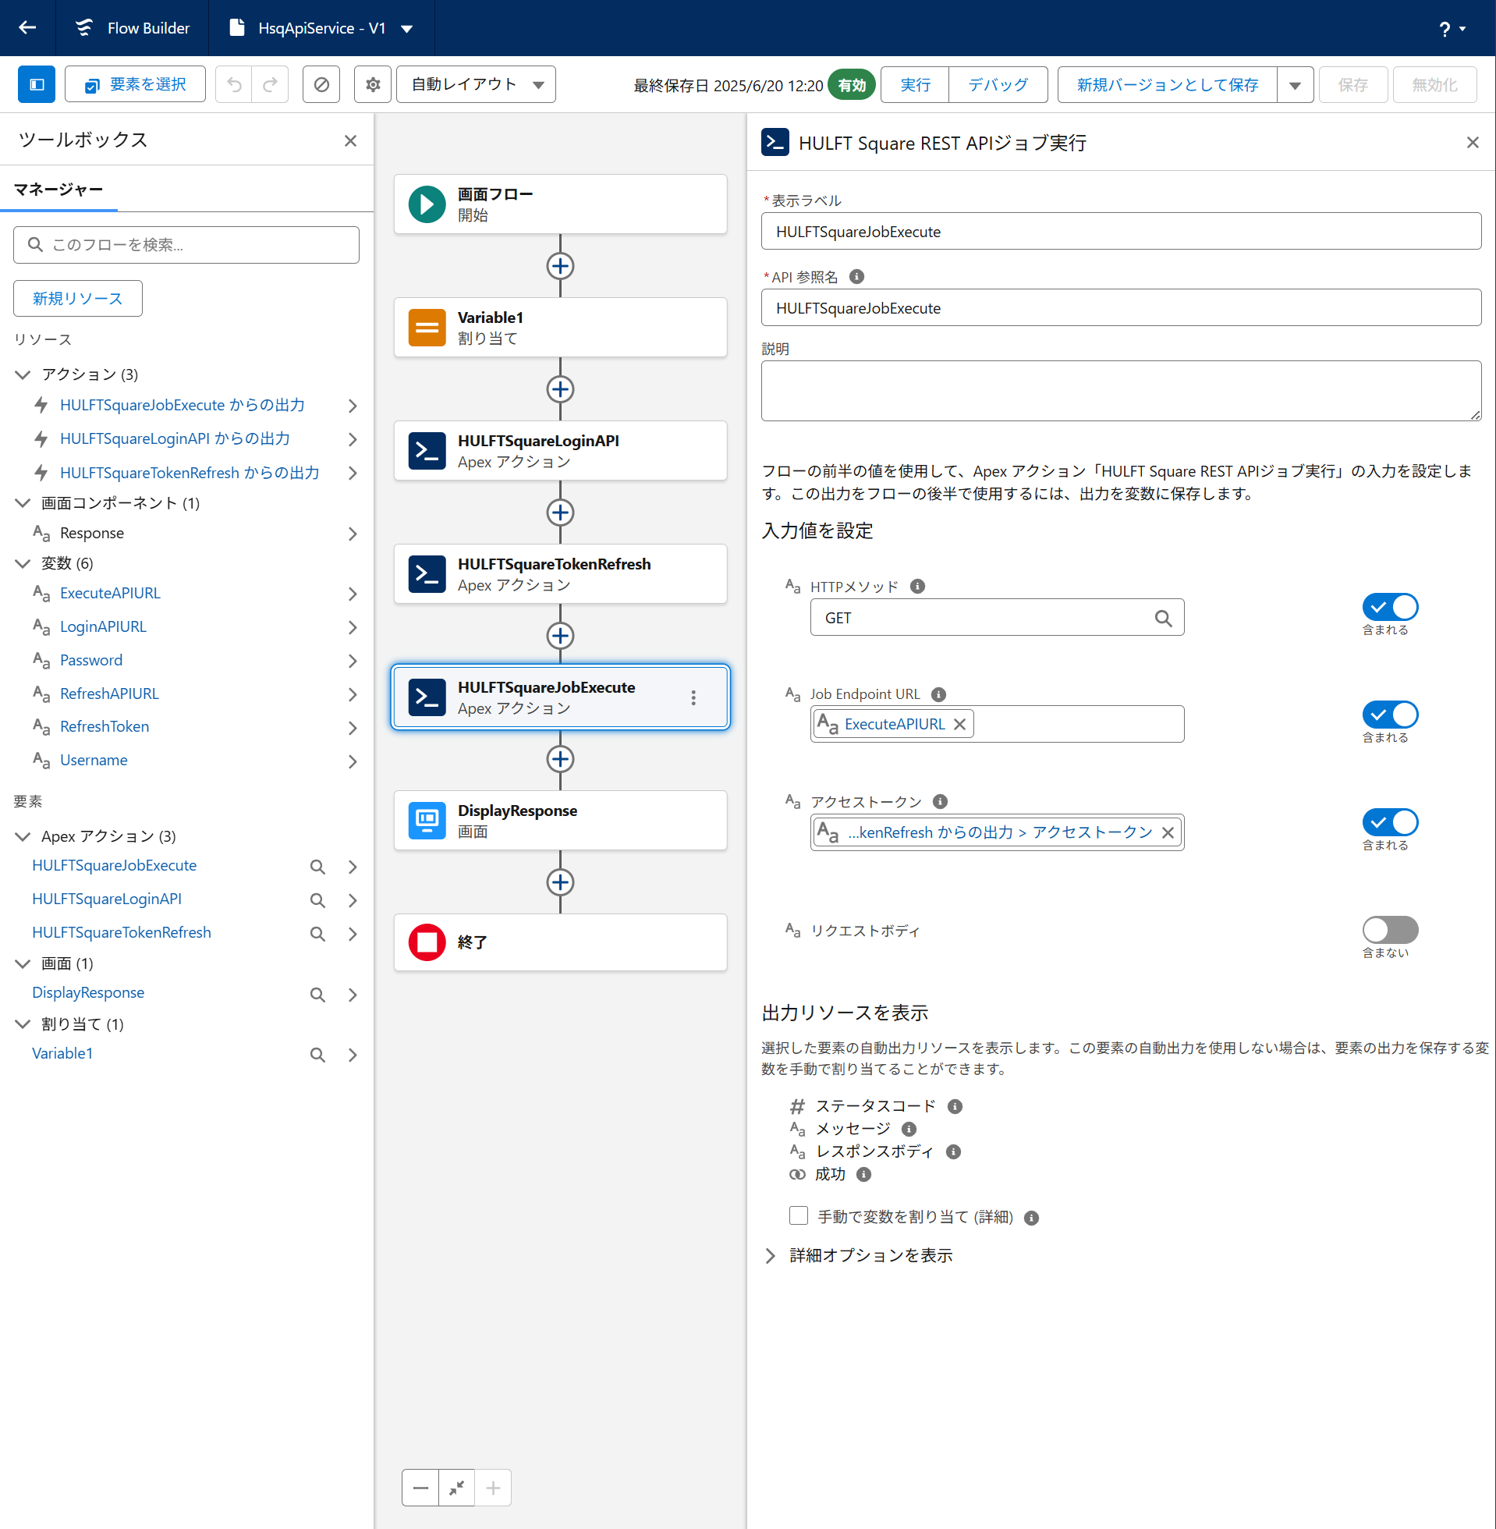Screen dimensions: 1496x1529
Task: Open the HsqApiService - V1 version dropdown
Action: tap(407, 29)
